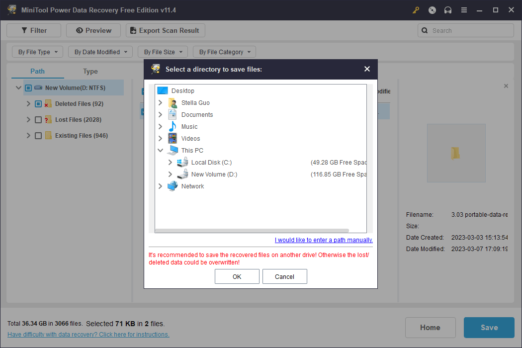
Task: Click the folder thumbnail in preview panel
Action: coord(456,153)
